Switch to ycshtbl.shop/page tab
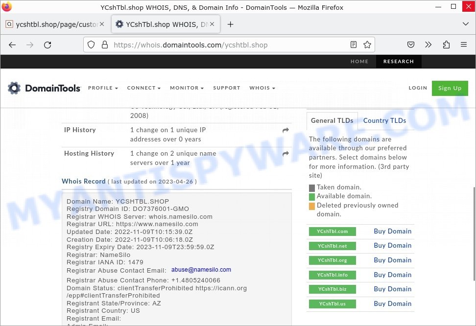476x326 pixels. pos(55,24)
